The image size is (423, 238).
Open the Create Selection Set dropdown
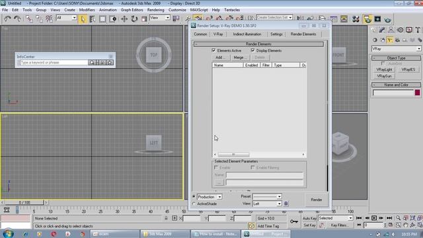click(274, 17)
